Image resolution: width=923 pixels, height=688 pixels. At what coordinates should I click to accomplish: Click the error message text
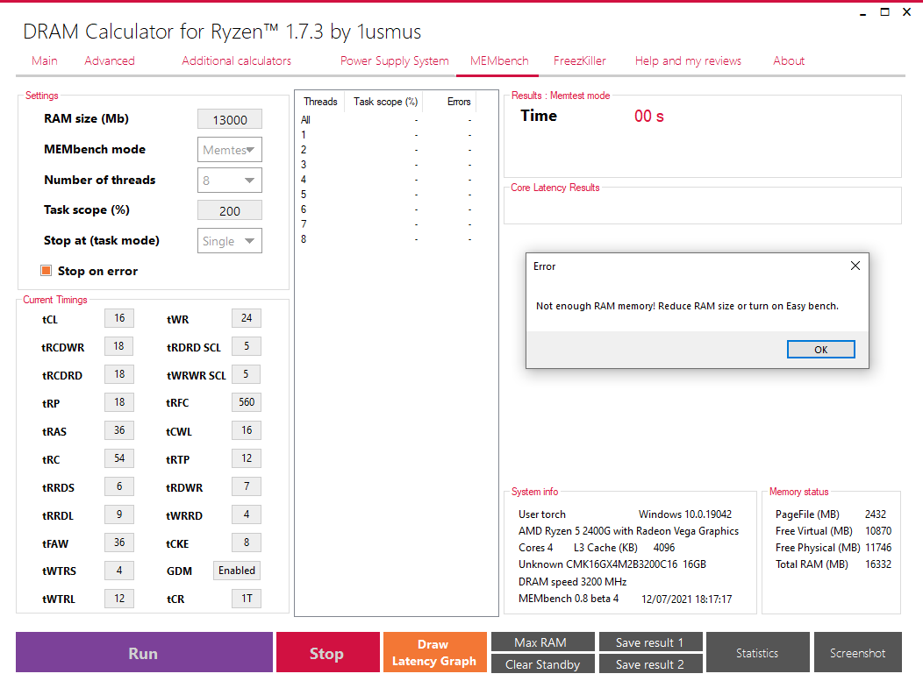coord(687,306)
